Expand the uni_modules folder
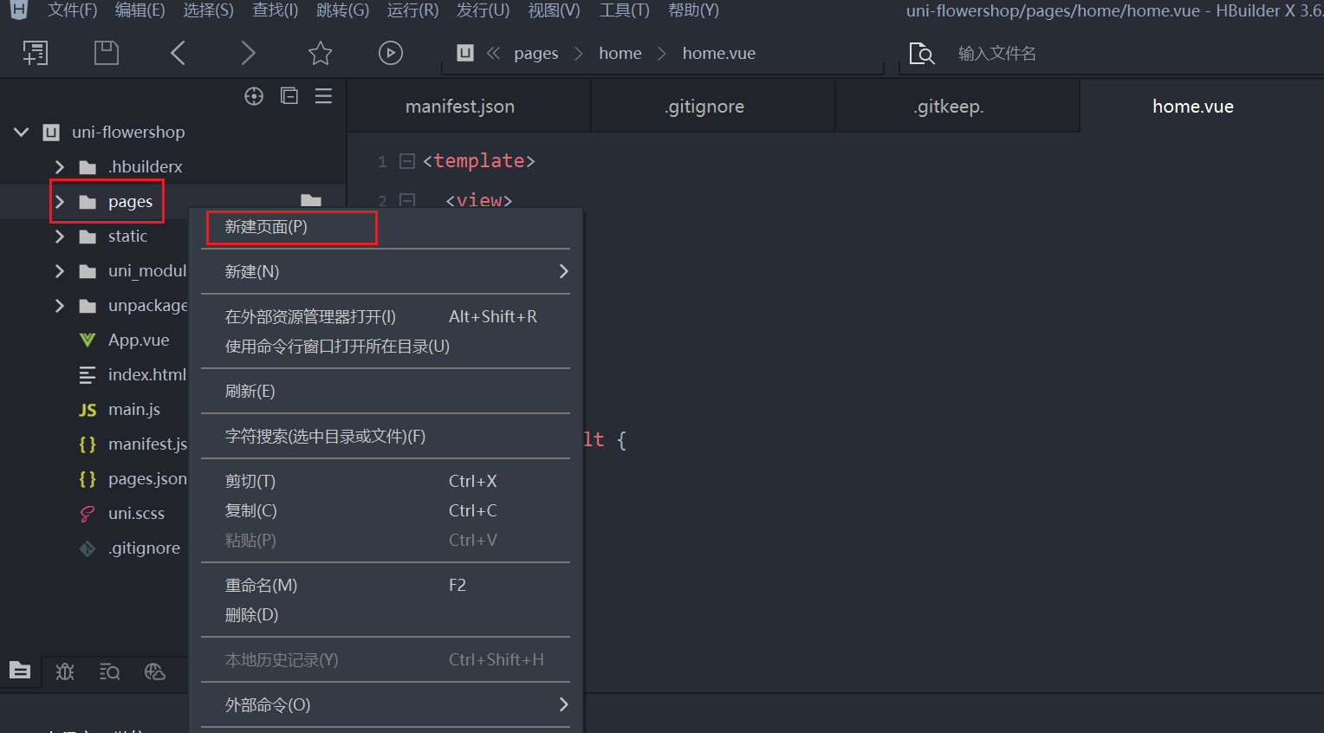This screenshot has width=1324, height=733. [x=59, y=271]
